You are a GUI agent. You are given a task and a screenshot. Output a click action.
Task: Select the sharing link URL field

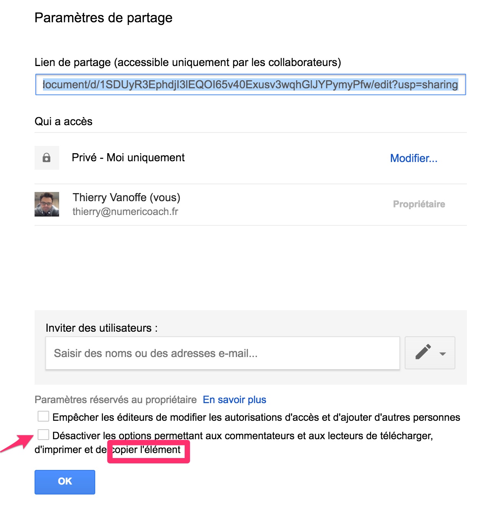coord(250,84)
